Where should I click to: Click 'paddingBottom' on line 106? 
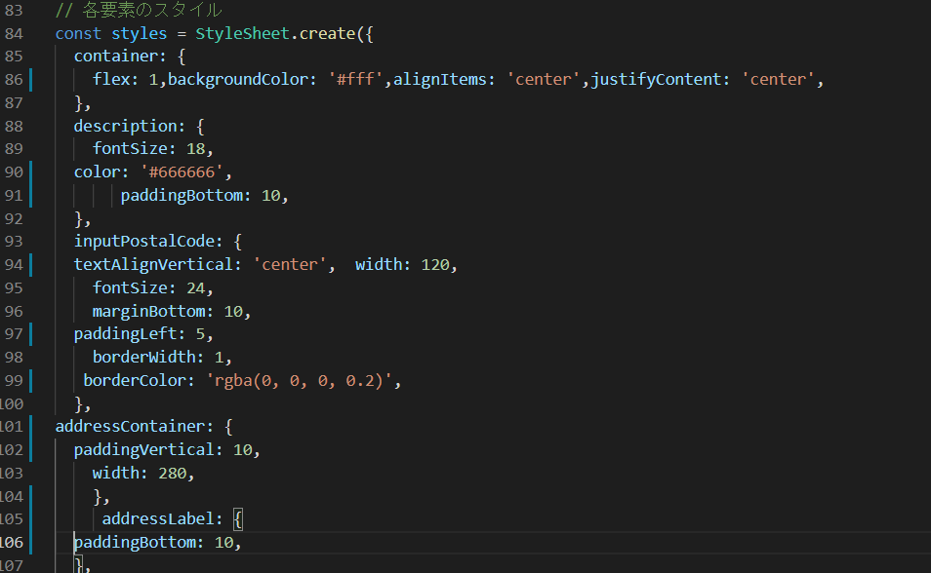pos(135,542)
